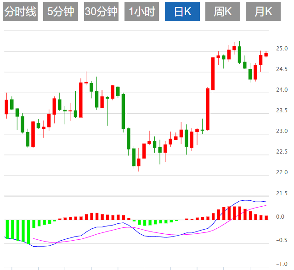The image size is (294, 270).
Task: Click the green candlestick peaking above 25.0
Action: click(x=239, y=54)
